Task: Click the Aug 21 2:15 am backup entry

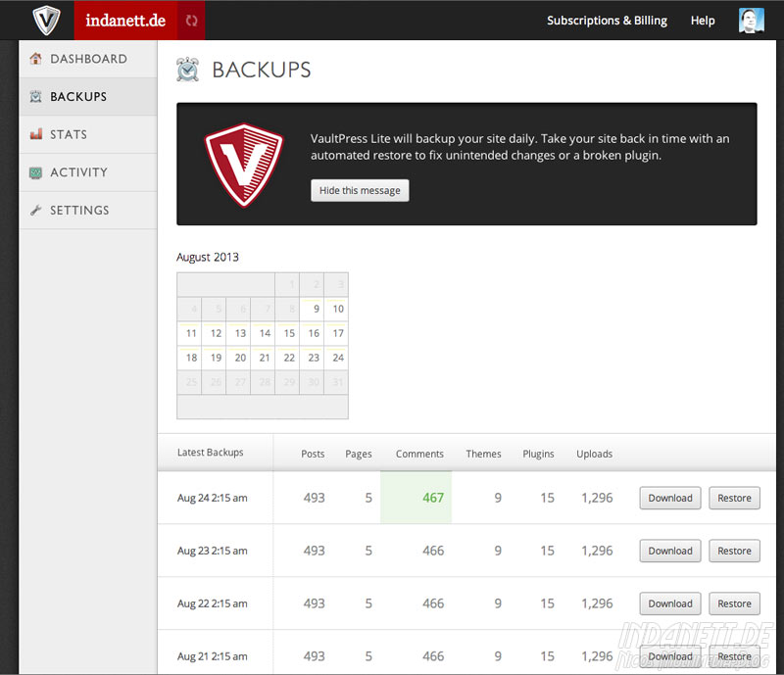Action: pos(212,656)
